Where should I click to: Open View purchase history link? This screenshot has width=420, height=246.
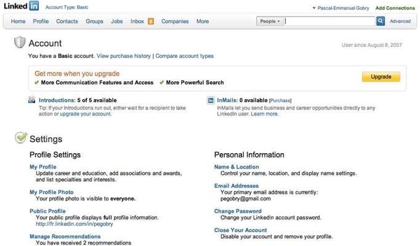tap(124, 56)
